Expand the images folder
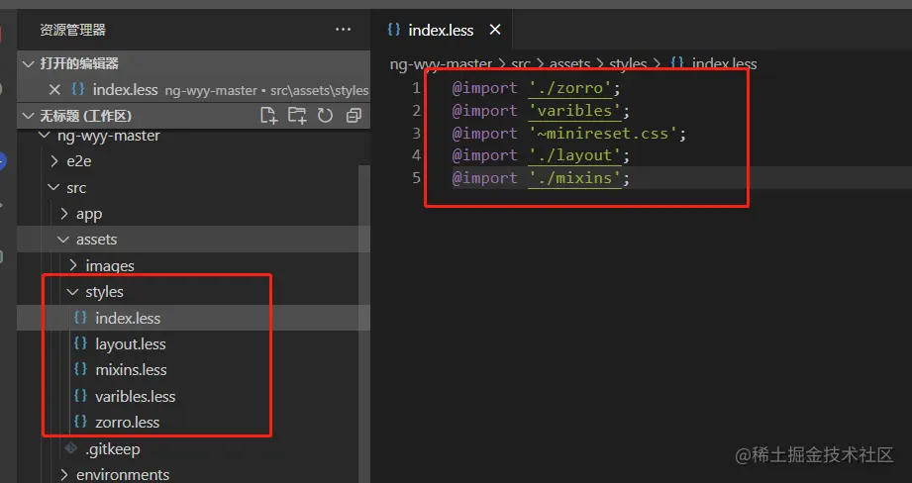Screen dimensions: 912x483 click(73, 265)
